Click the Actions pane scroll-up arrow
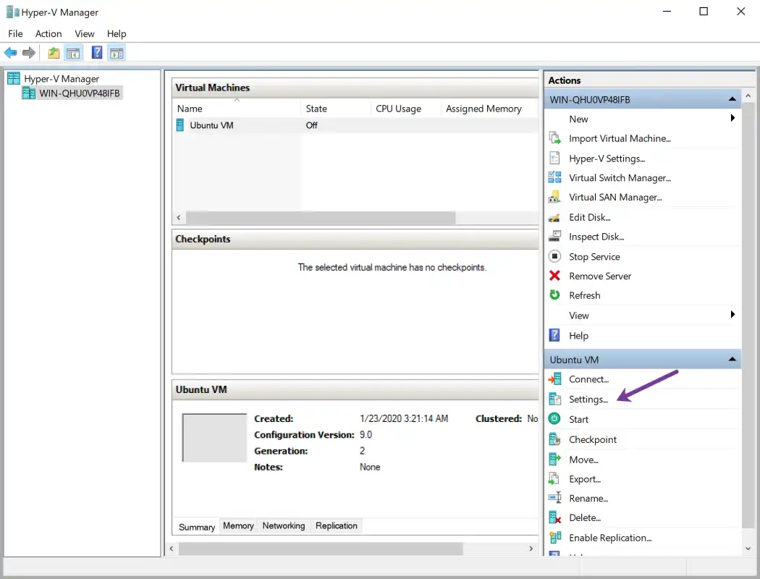 pyautogui.click(x=748, y=96)
